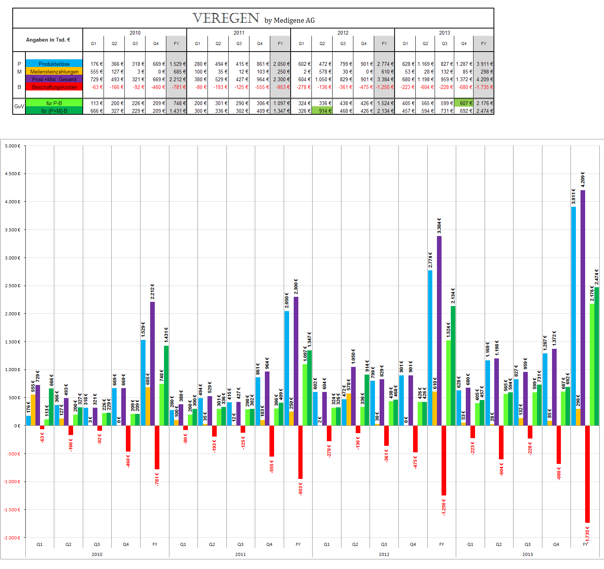The height and width of the screenshot is (569, 604).
Task: Click the -1.735 € red bar in chart
Action: pyautogui.click(x=587, y=474)
